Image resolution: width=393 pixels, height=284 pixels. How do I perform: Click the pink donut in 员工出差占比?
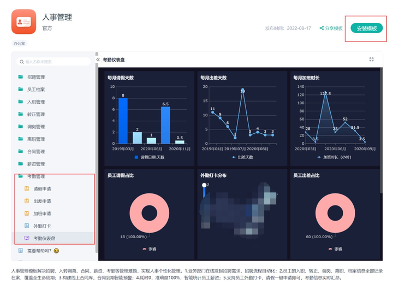click(320, 213)
